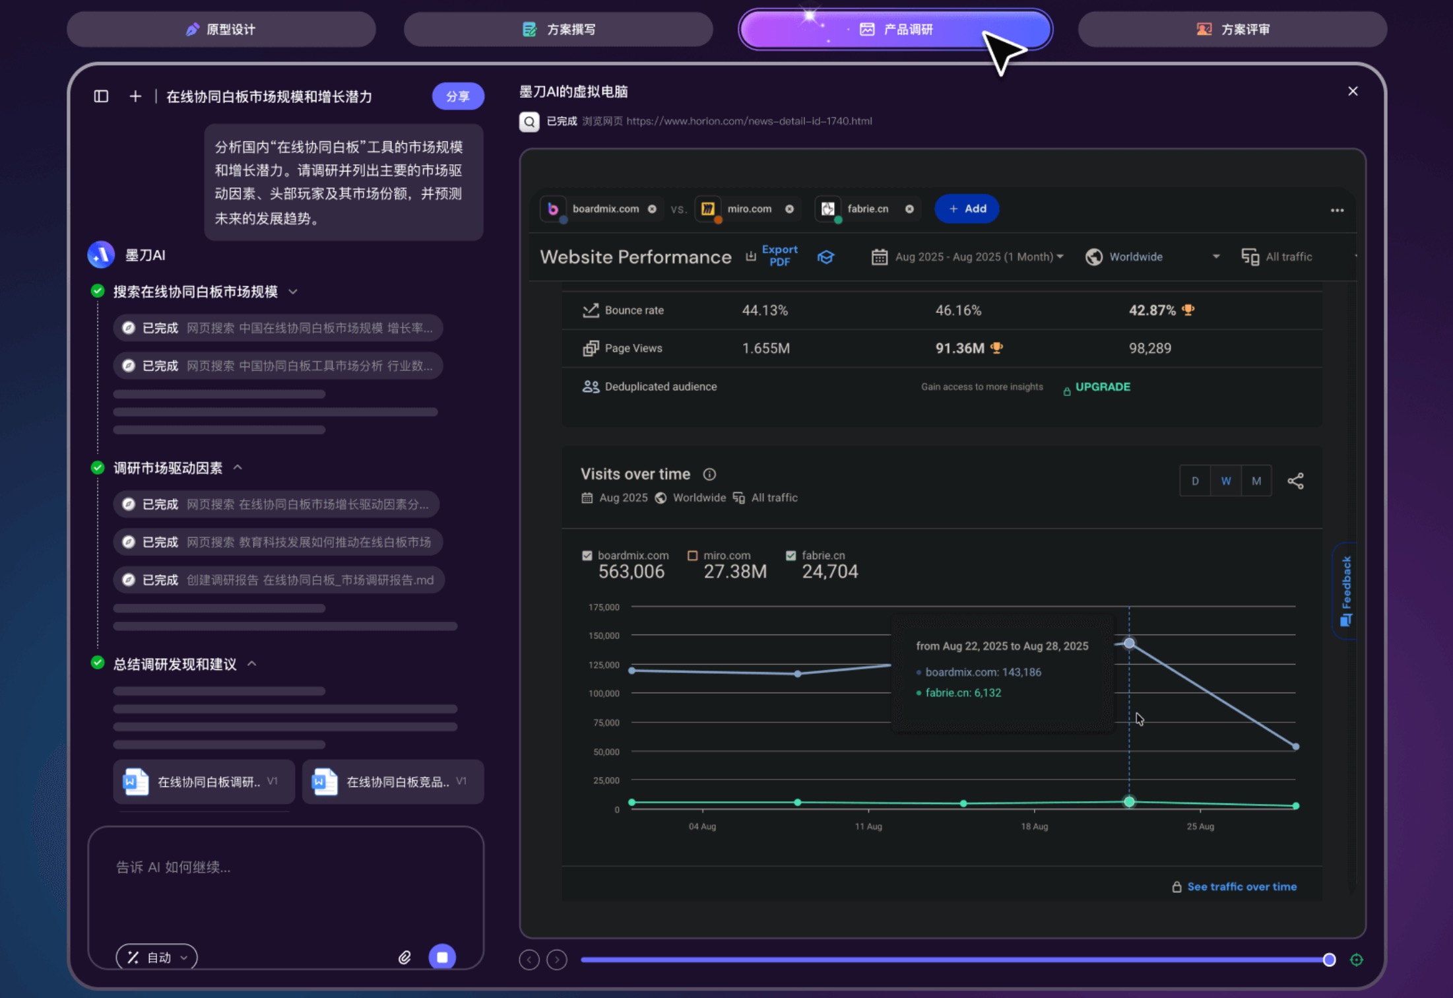The image size is (1453, 998).
Task: Click the info icon next to Visits over time
Action: point(710,474)
